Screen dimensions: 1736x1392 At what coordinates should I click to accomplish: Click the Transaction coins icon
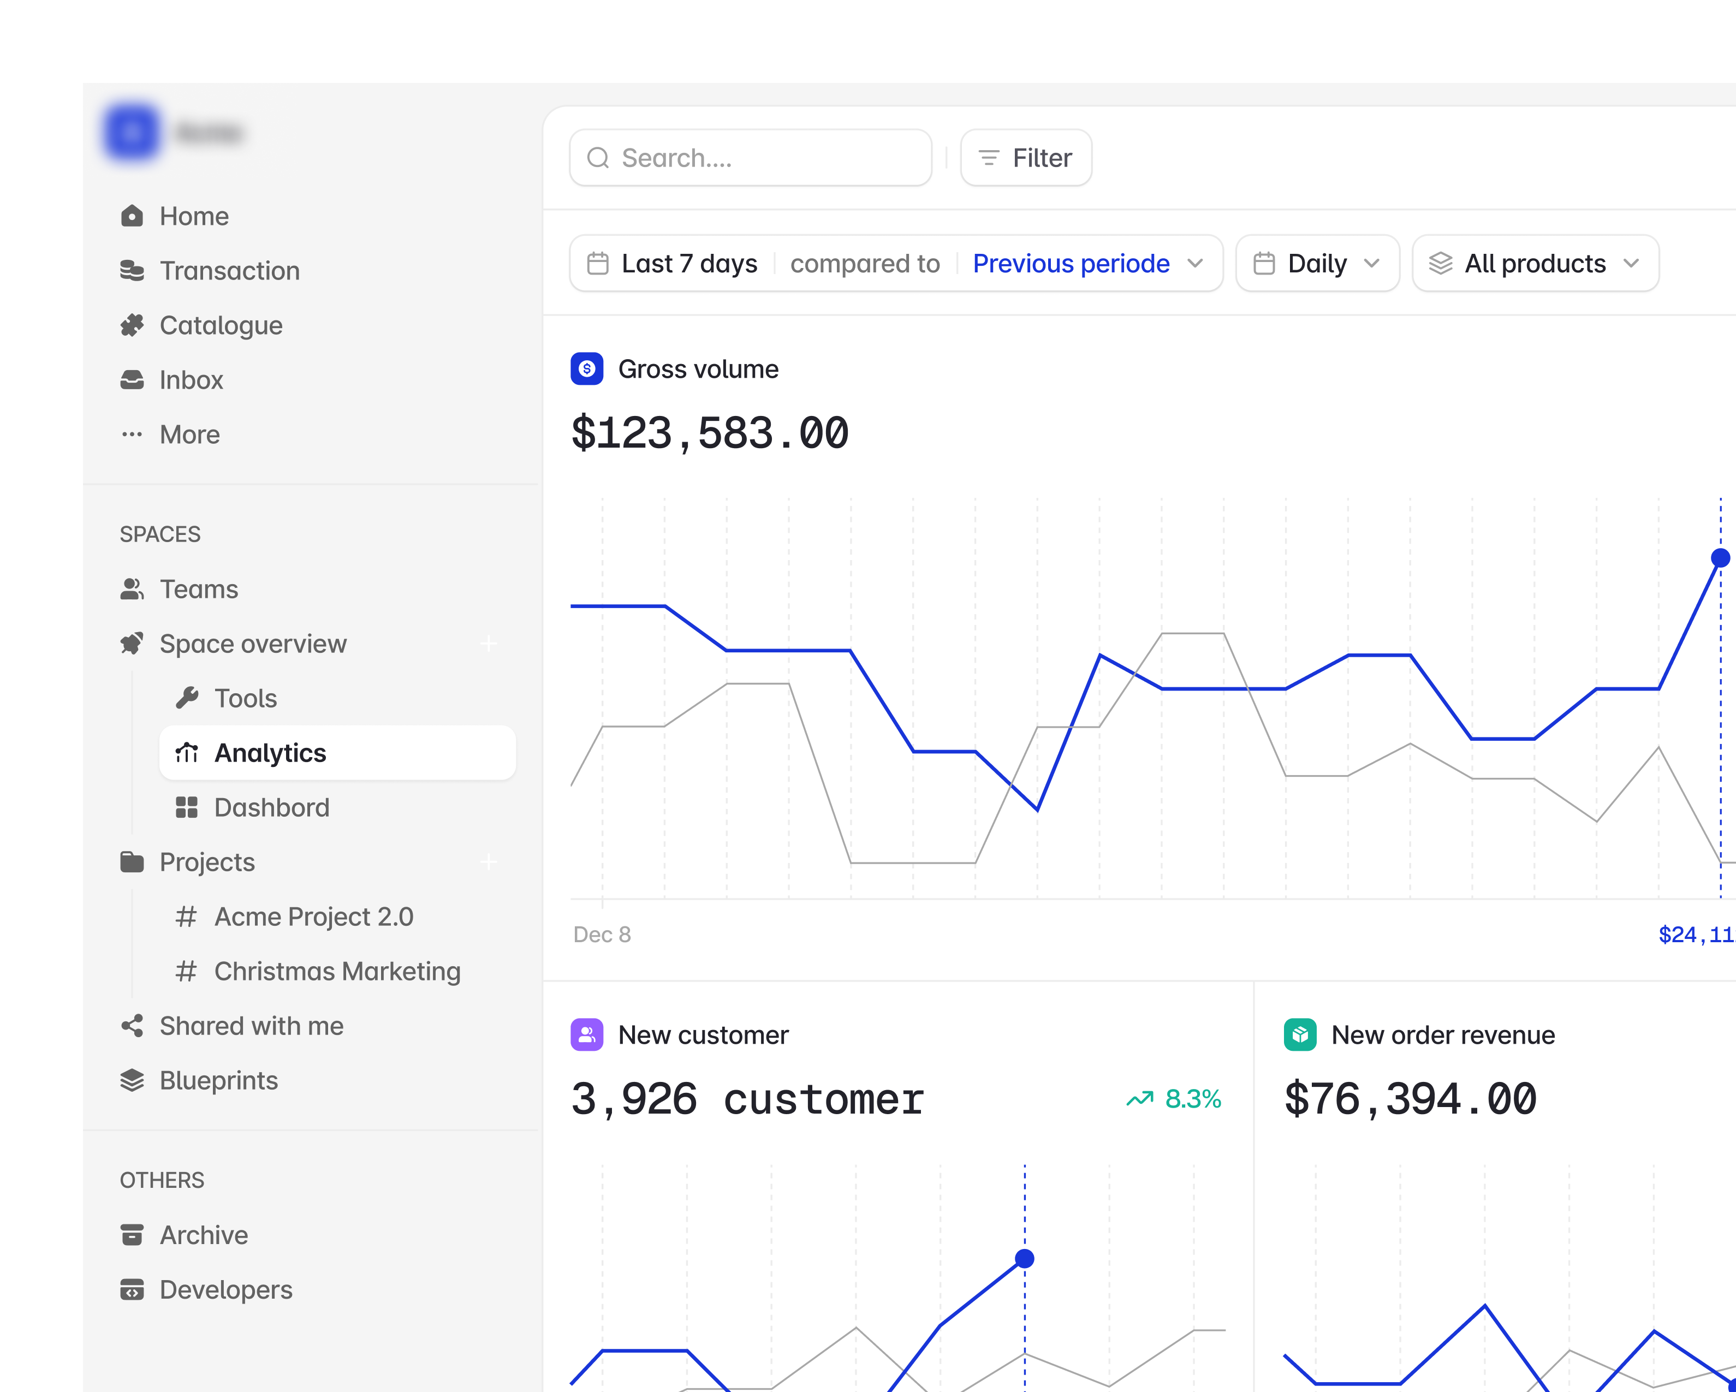point(132,271)
